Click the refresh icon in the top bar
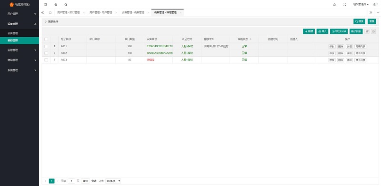 (66, 5)
